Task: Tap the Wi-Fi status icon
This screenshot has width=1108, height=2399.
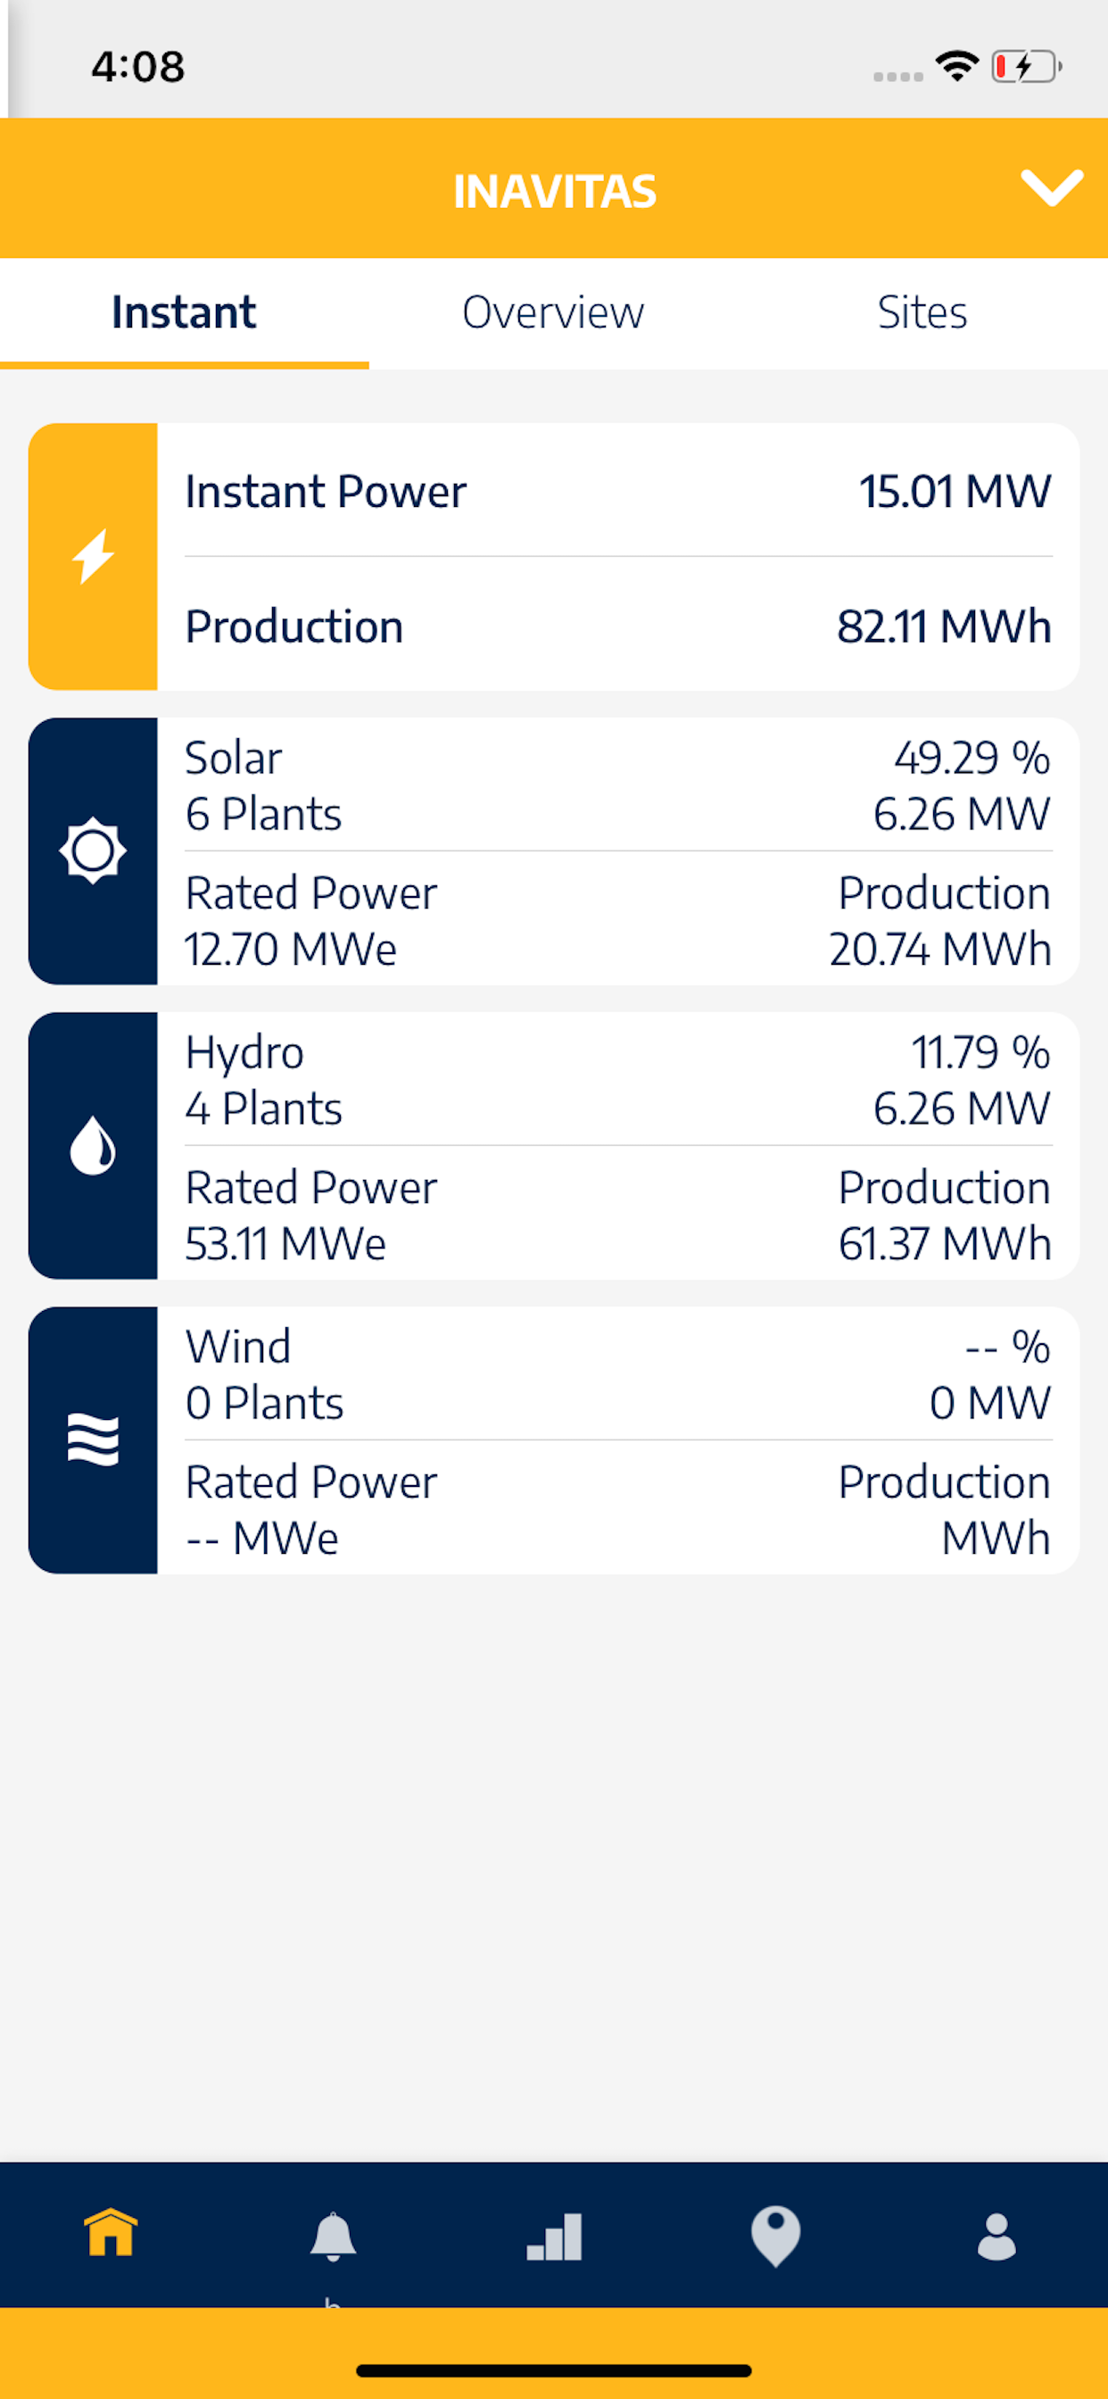Action: (957, 66)
